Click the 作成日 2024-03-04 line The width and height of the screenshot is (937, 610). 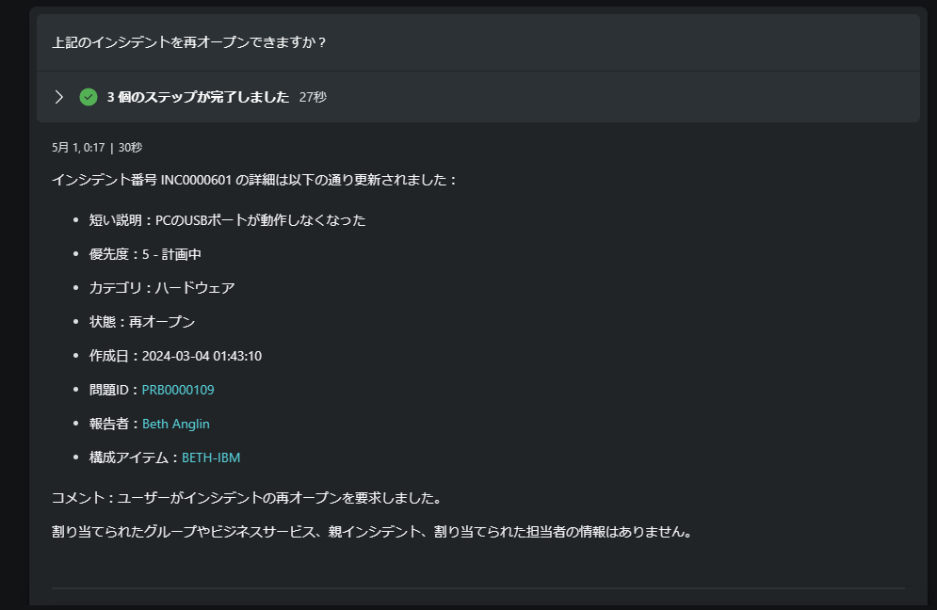click(176, 356)
